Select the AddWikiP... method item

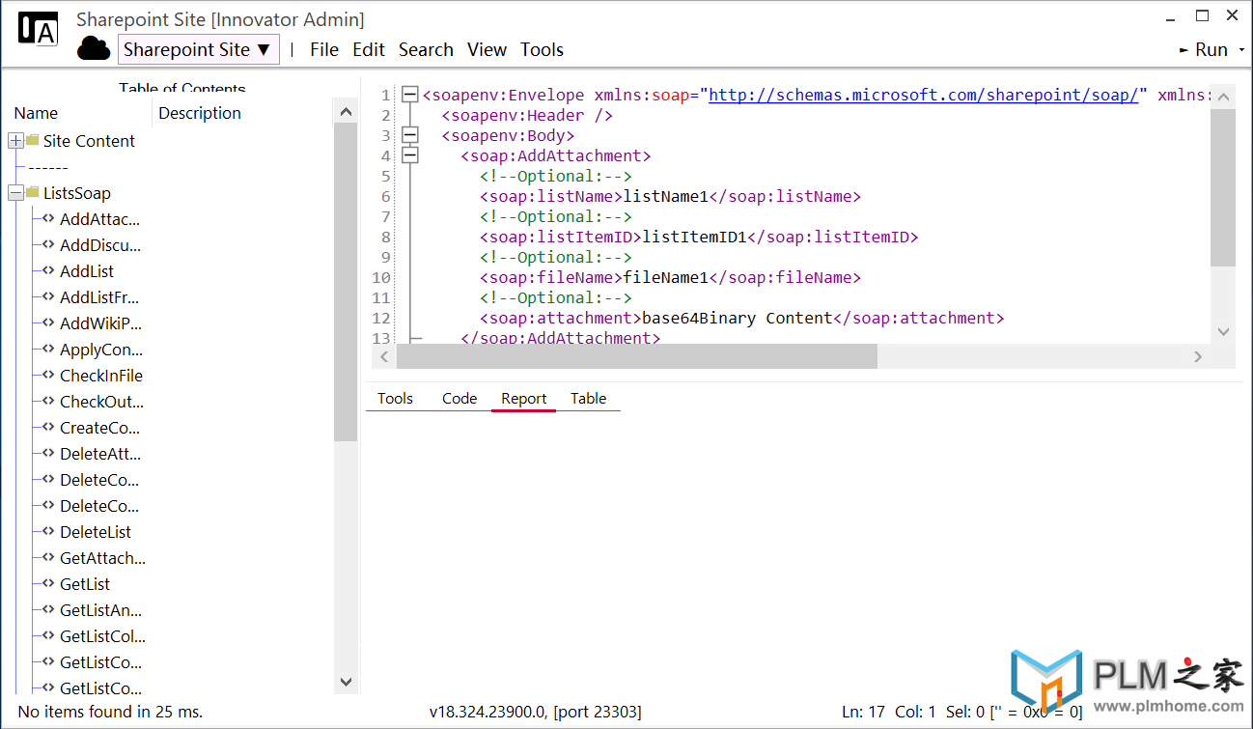pos(100,323)
